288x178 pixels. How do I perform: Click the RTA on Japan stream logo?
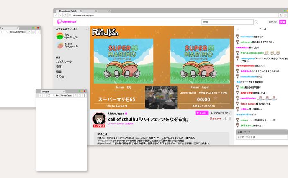click(x=105, y=32)
